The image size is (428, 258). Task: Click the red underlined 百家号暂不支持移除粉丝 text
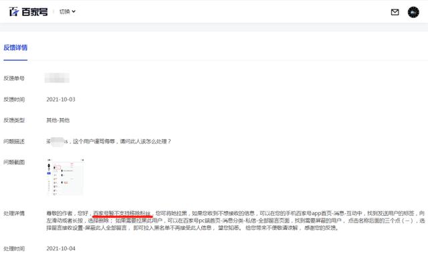[122, 213]
